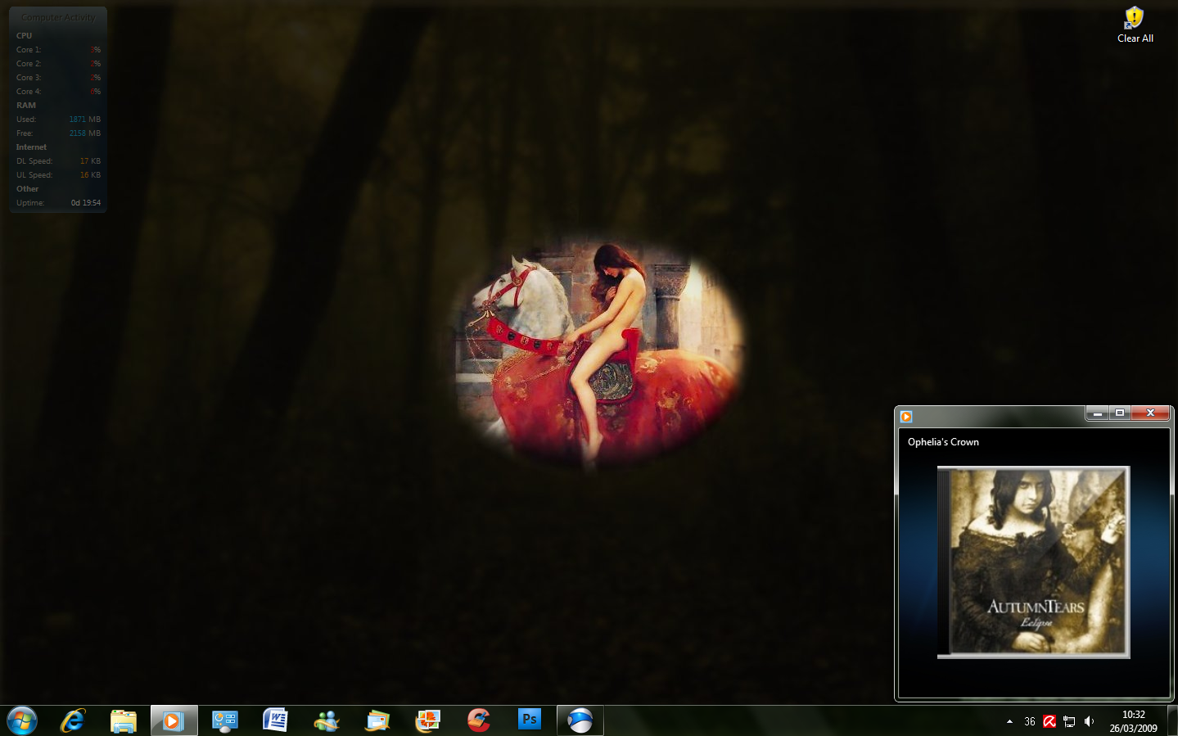The image size is (1178, 736).
Task: Click the Autumn Tears album art thumbnail
Action: [1034, 562]
